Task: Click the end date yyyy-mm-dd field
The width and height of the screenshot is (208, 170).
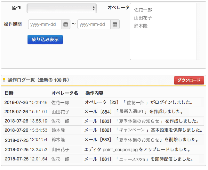Action: [94, 25]
